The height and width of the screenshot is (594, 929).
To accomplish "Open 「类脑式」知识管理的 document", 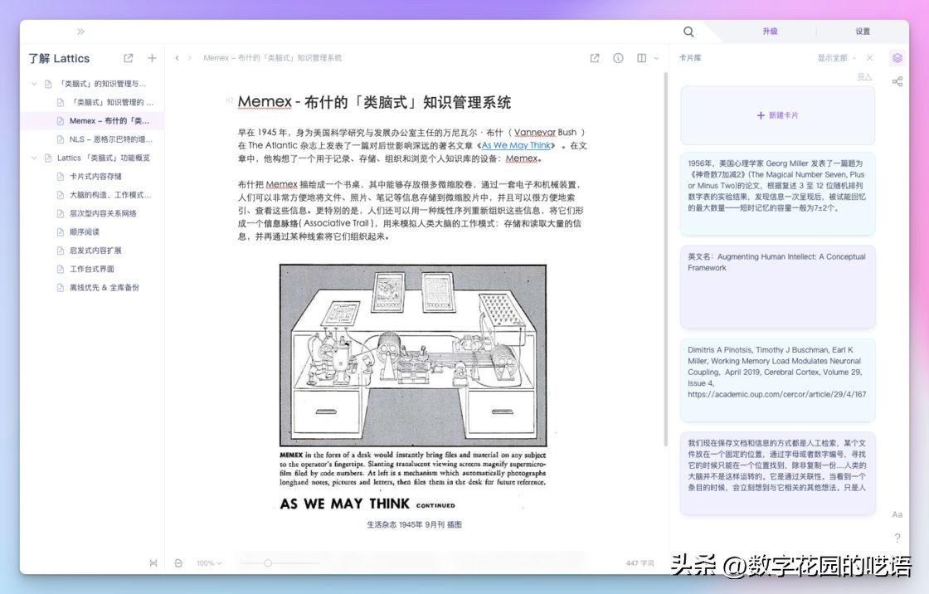I will tap(112, 103).
